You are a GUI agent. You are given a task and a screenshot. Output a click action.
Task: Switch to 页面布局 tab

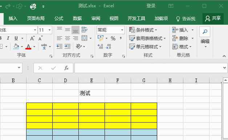pos(36,18)
